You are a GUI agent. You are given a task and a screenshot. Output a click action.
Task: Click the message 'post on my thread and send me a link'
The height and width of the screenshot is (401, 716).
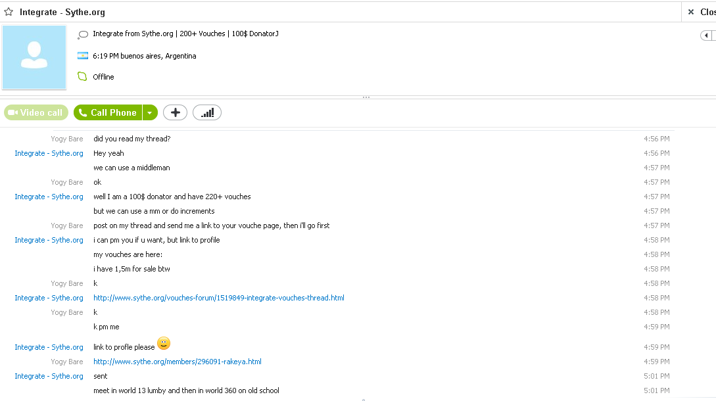point(212,225)
